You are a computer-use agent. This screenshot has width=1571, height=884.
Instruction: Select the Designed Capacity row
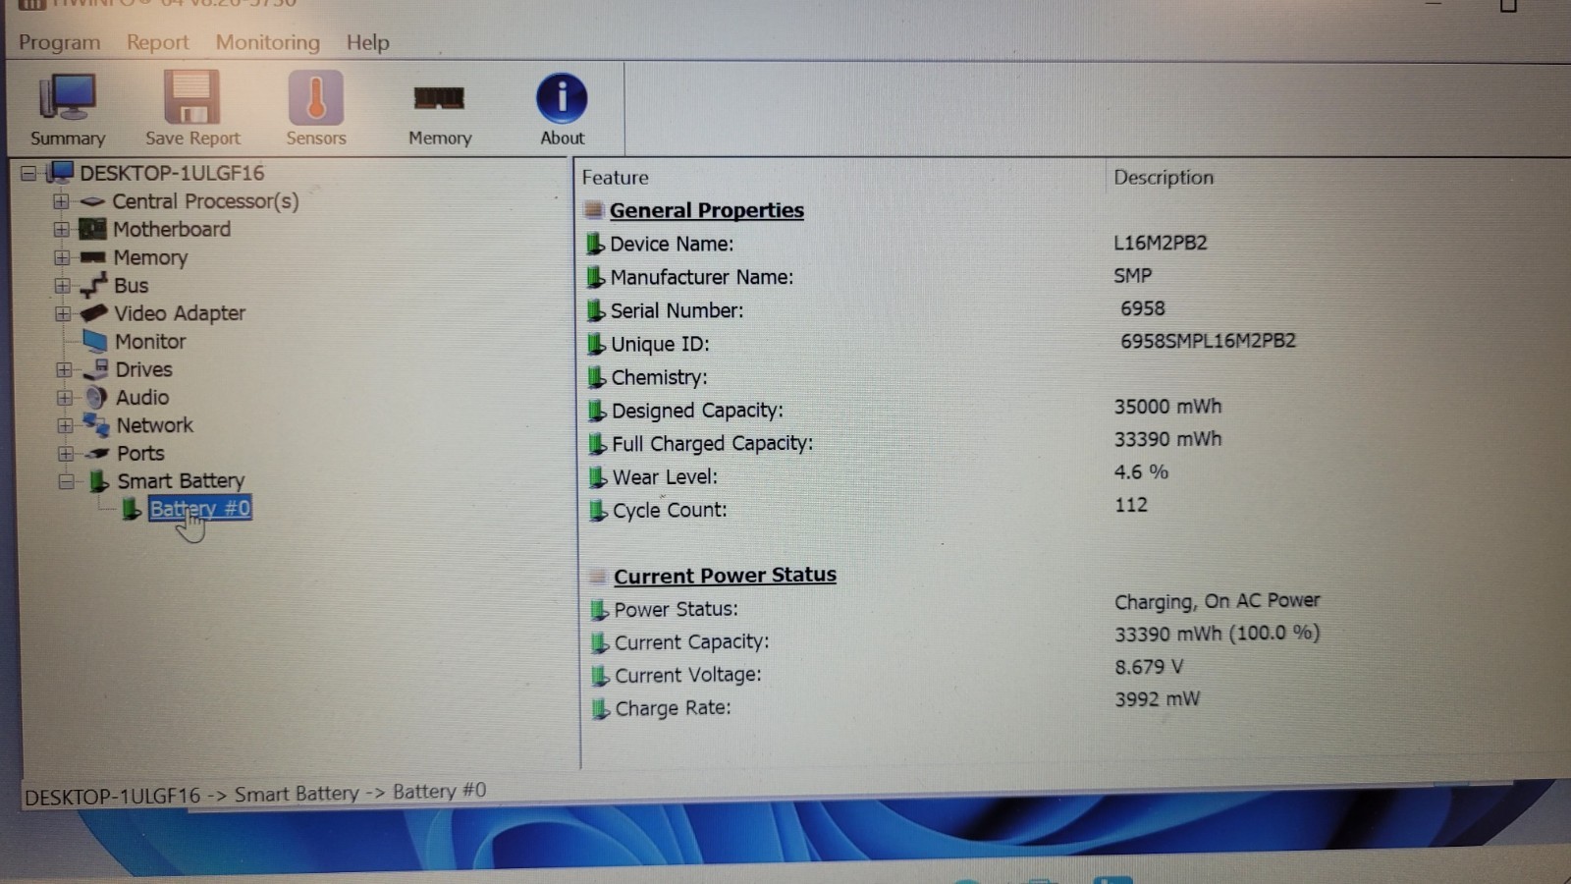[x=1070, y=410]
